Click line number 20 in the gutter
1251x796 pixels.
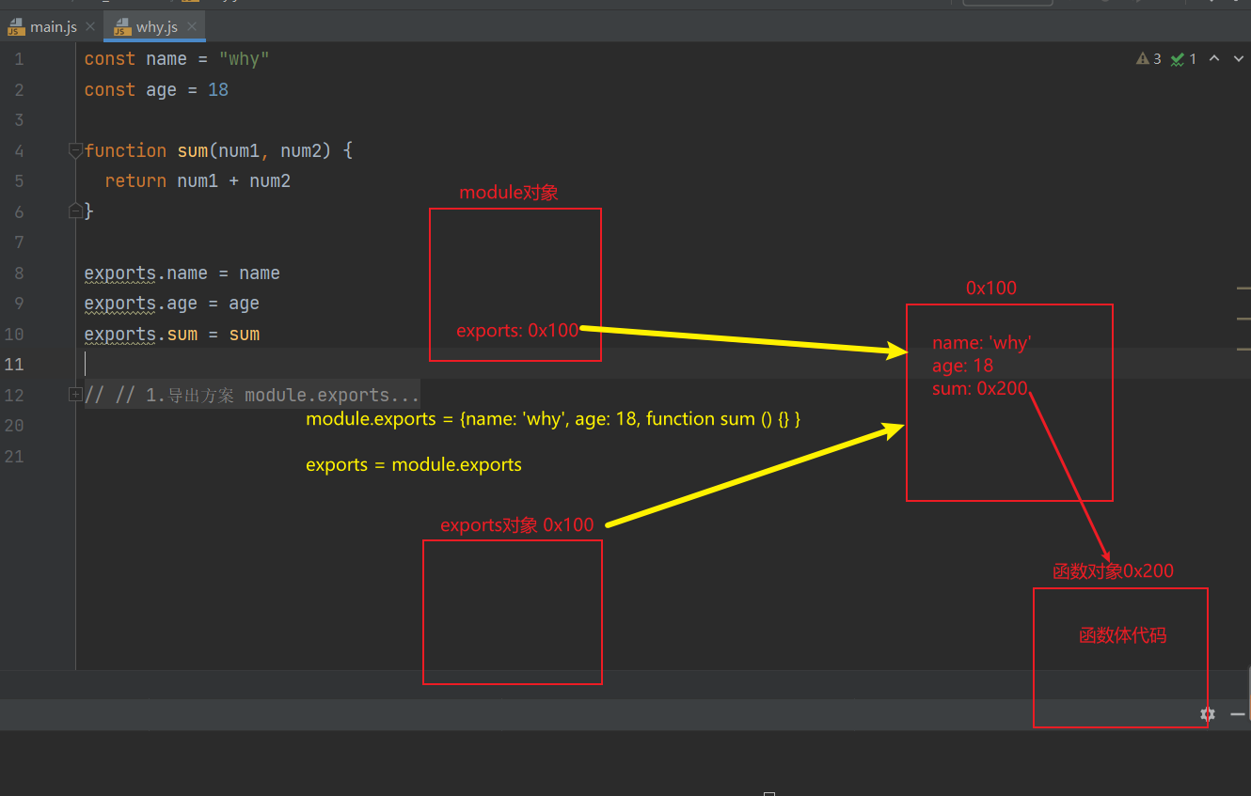(14, 426)
